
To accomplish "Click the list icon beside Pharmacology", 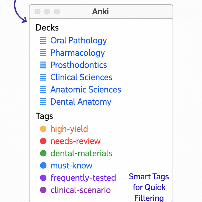I will (x=43, y=53).
